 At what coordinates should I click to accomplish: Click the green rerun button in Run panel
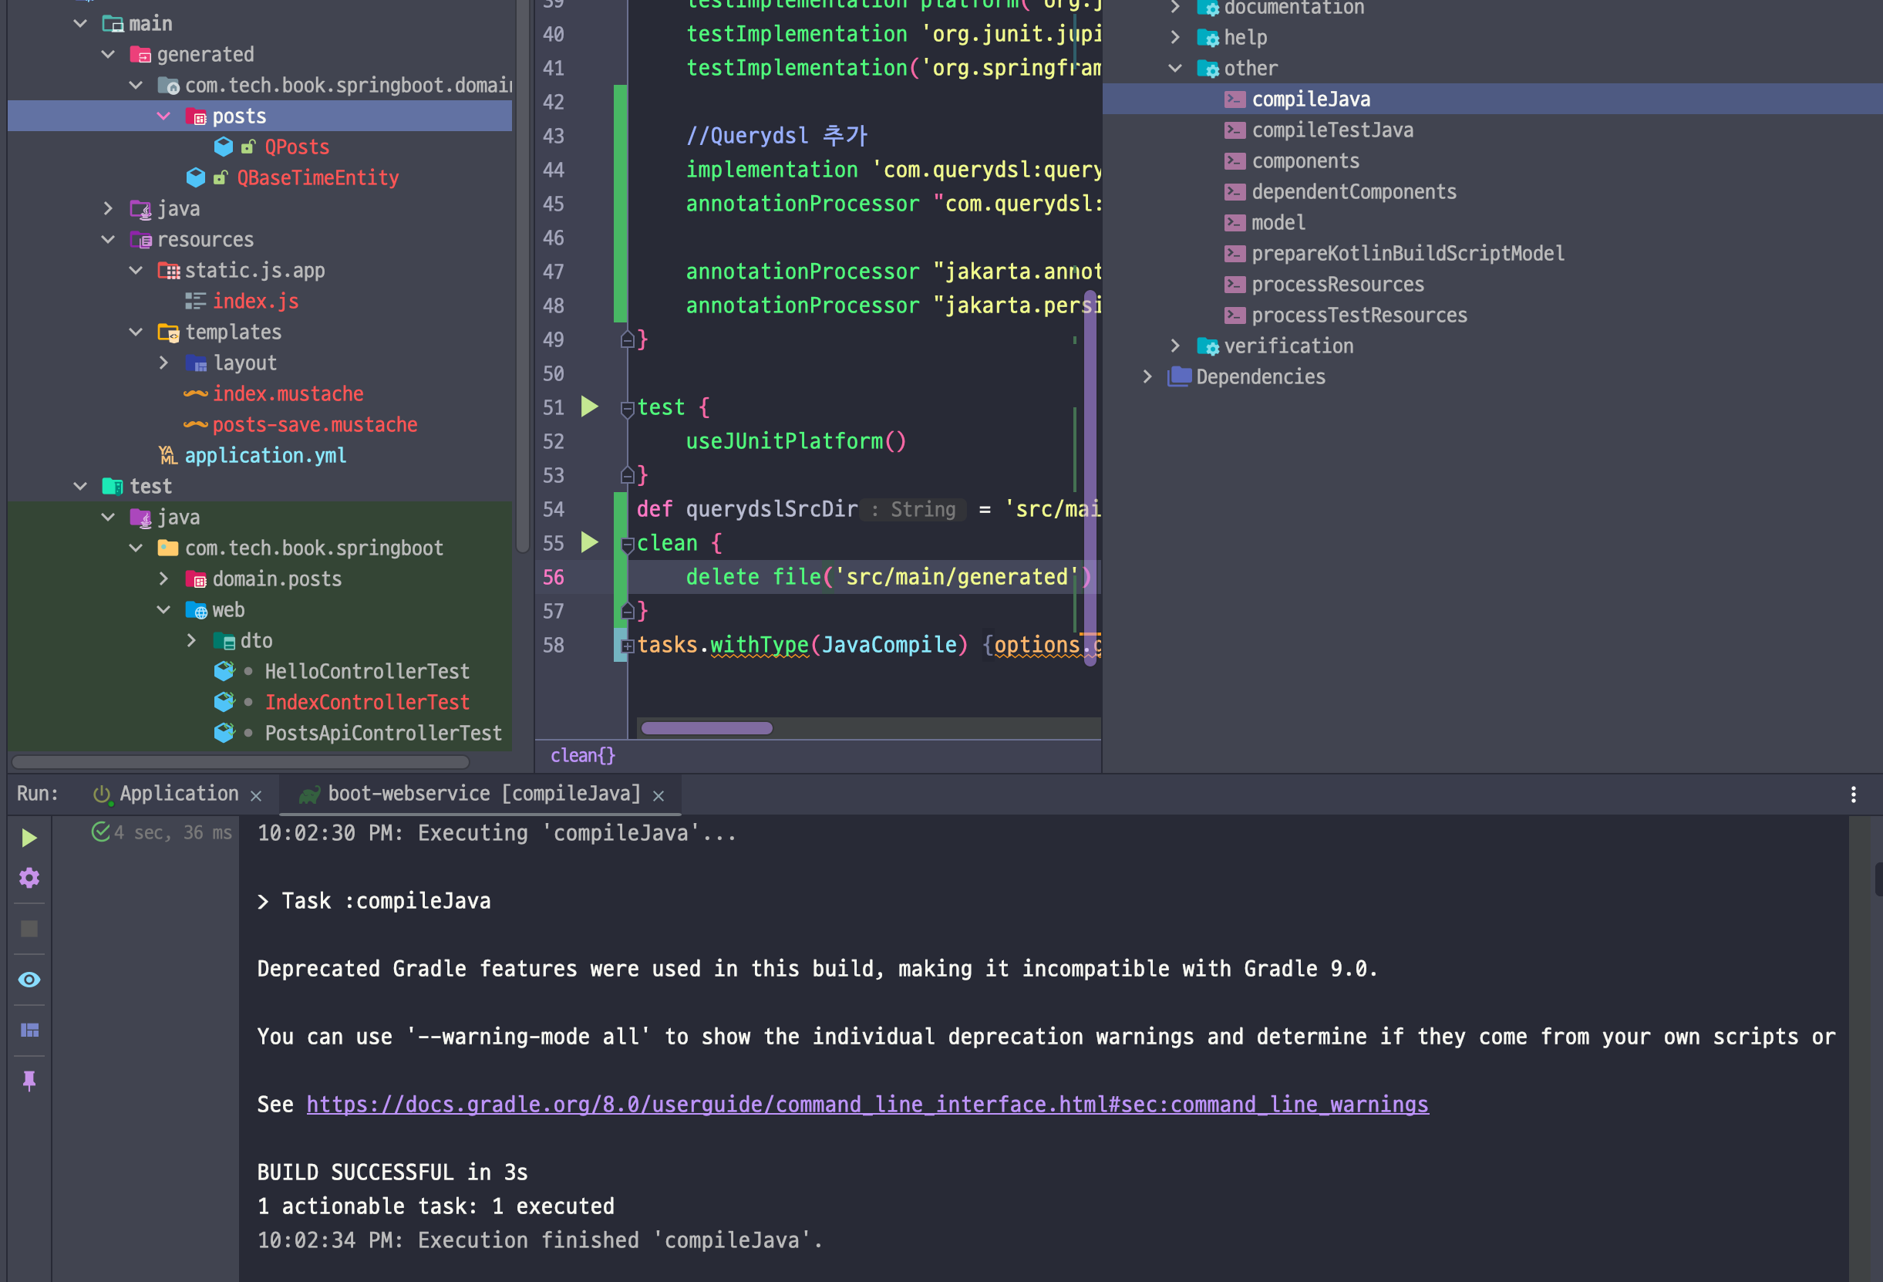click(x=29, y=837)
